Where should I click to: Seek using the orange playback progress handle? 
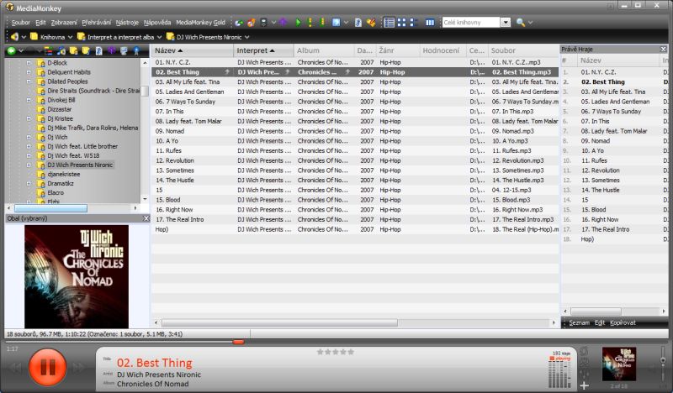(x=238, y=342)
